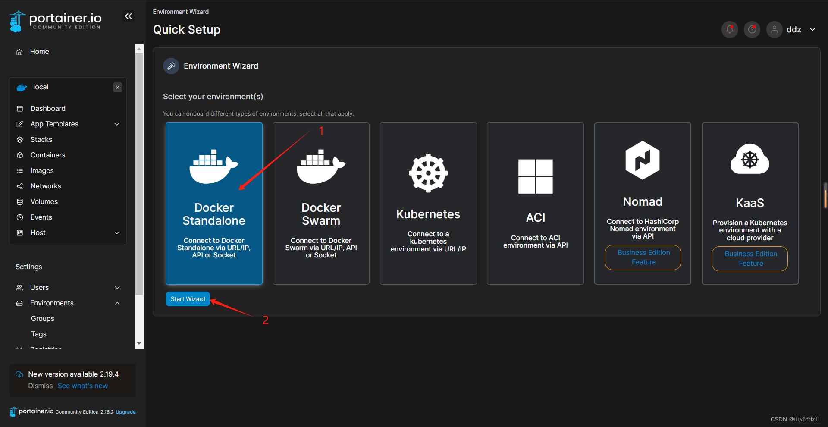Expand the Host chevron

(117, 233)
